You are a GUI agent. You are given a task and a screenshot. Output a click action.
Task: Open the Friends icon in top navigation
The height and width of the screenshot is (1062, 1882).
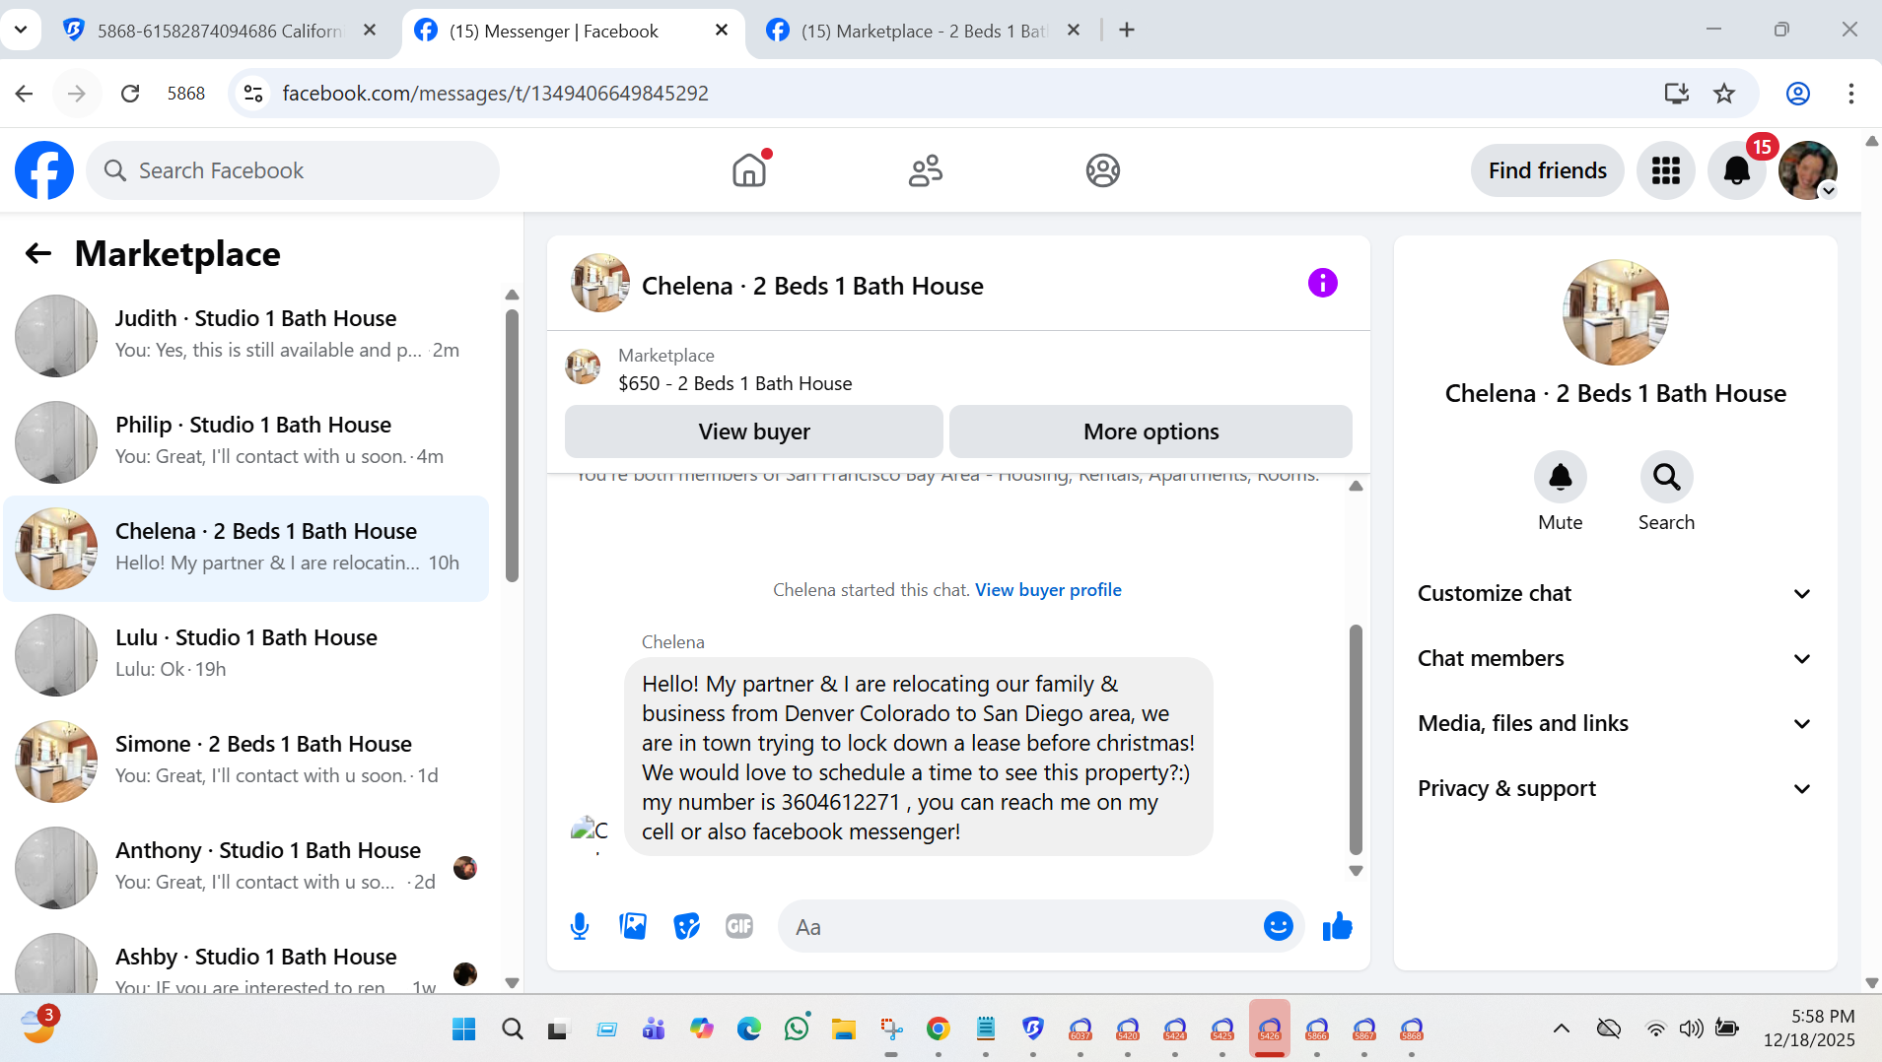(x=926, y=170)
